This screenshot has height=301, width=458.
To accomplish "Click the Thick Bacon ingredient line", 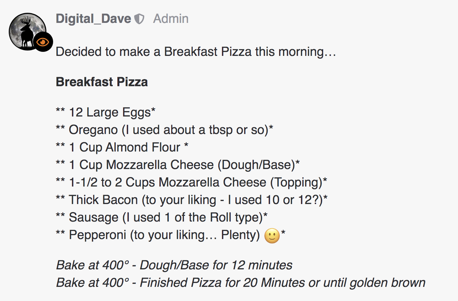I will click(x=192, y=200).
